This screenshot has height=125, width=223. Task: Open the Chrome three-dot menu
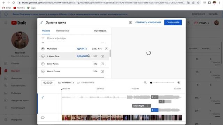(220, 3)
